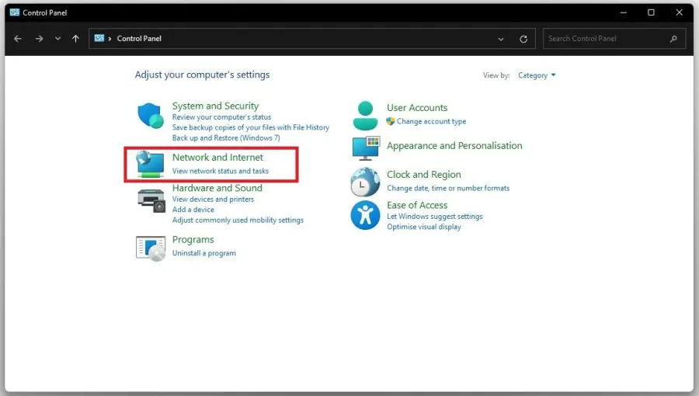Refresh the Control Panel address bar
699x396 pixels.
coord(523,39)
